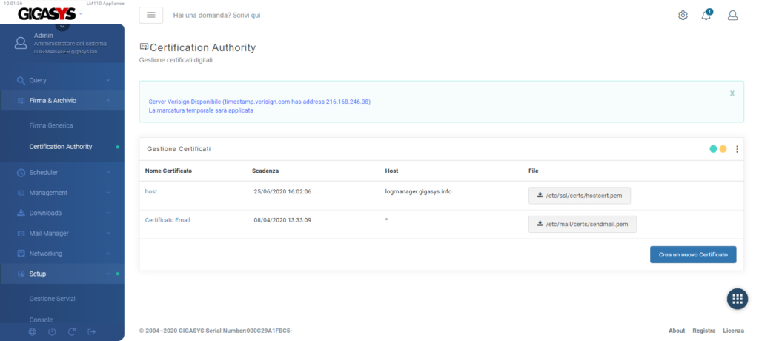Toggle the sidebar with the hamburger button
This screenshot has height=341, width=759.
151,16
